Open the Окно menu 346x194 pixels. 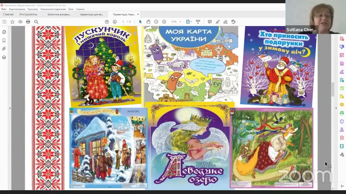click(71, 9)
